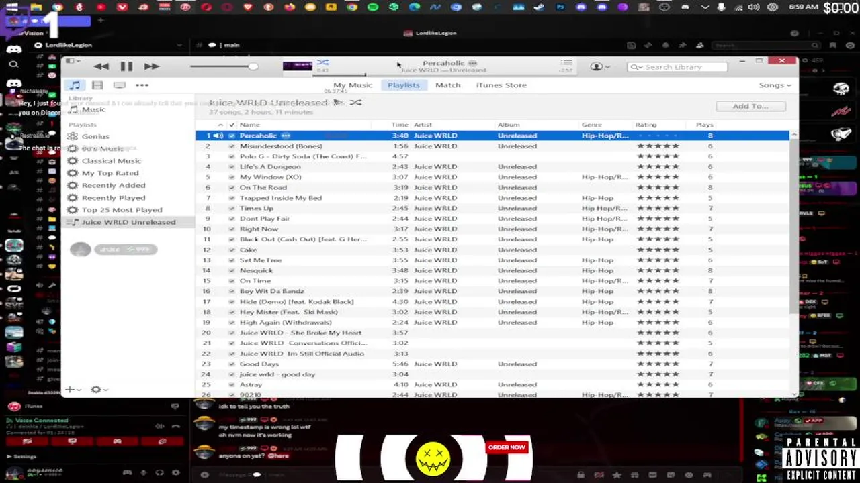Sort by the Rating column header
The width and height of the screenshot is (860, 483).
coord(646,125)
